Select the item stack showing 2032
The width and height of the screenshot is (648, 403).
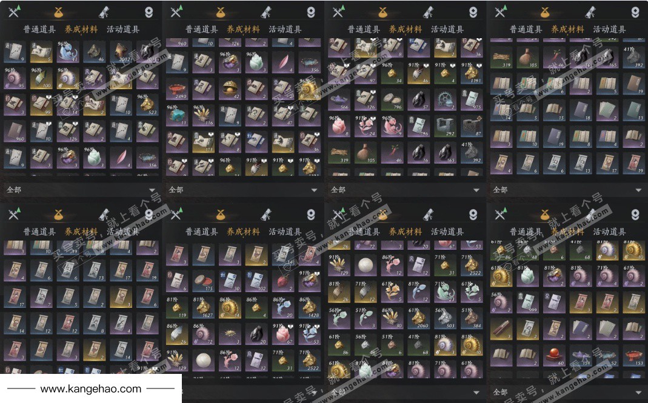click(121, 52)
